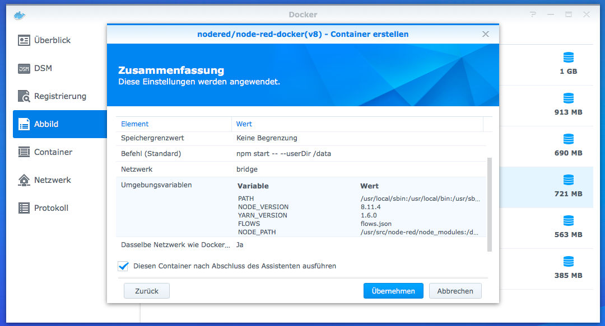Click the NODE_PATH variable name
The width and height of the screenshot is (605, 326).
257,233
